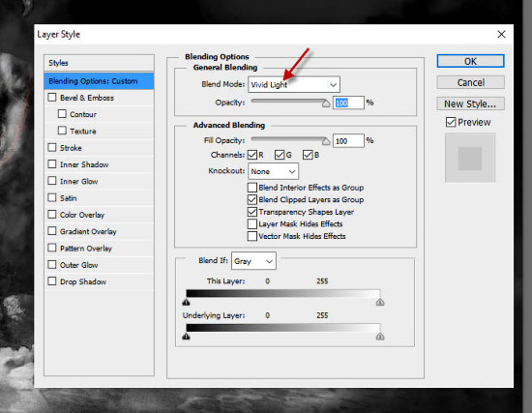
Task: Click the Underlying Layer gradient bar
Action: pos(283,328)
